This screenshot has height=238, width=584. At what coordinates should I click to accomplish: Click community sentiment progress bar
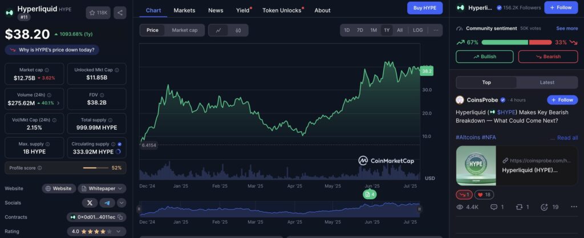[x=516, y=42]
